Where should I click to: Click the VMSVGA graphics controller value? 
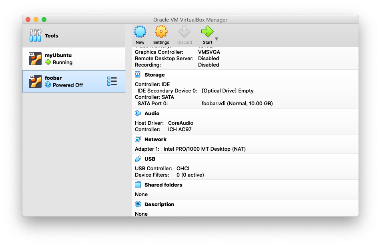[x=209, y=52]
